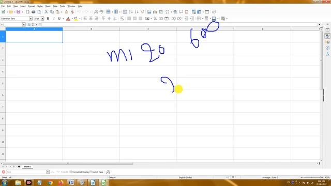This screenshot has width=331, height=186.
Task: Select row 5 header
Action: [x=3, y=83]
